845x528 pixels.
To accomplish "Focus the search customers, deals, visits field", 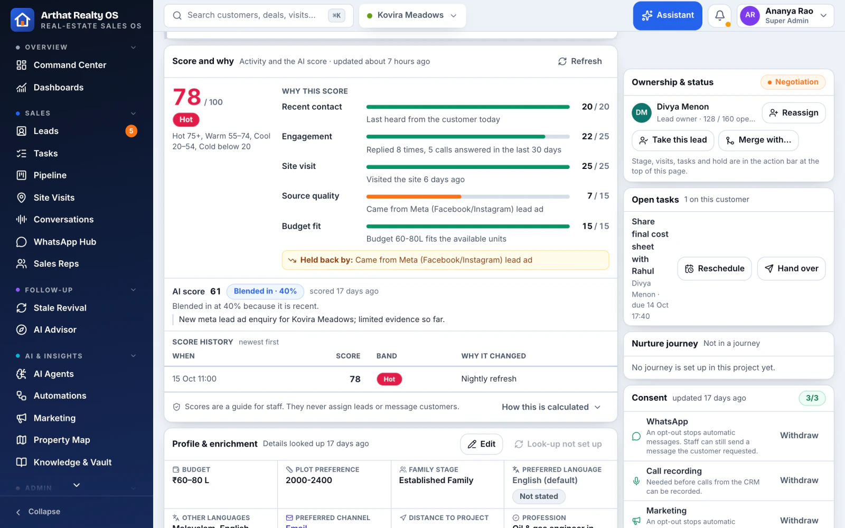I will pyautogui.click(x=259, y=15).
